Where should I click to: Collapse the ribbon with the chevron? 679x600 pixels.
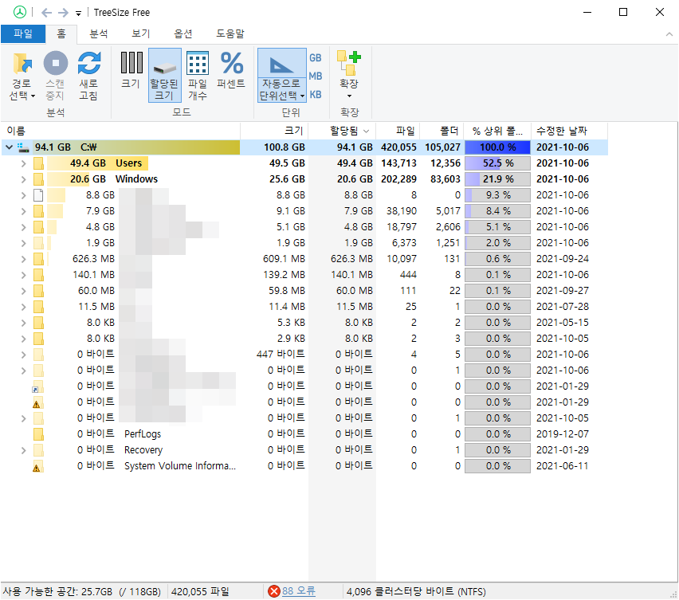tap(669, 34)
